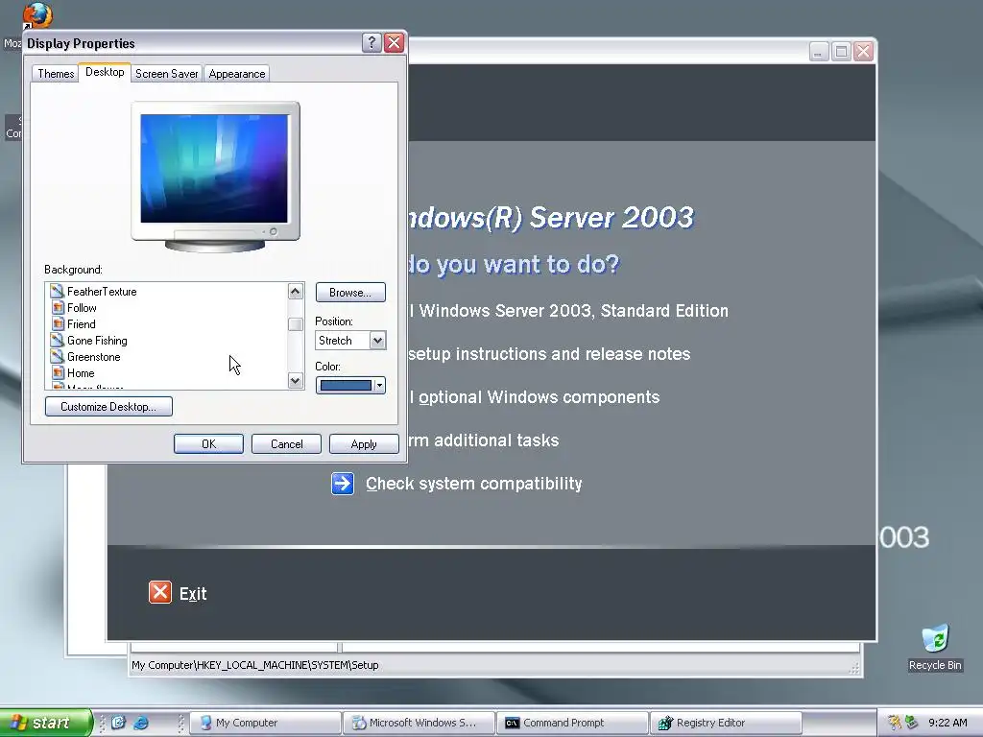Click the 9:22 AM taskbar clock

(947, 723)
